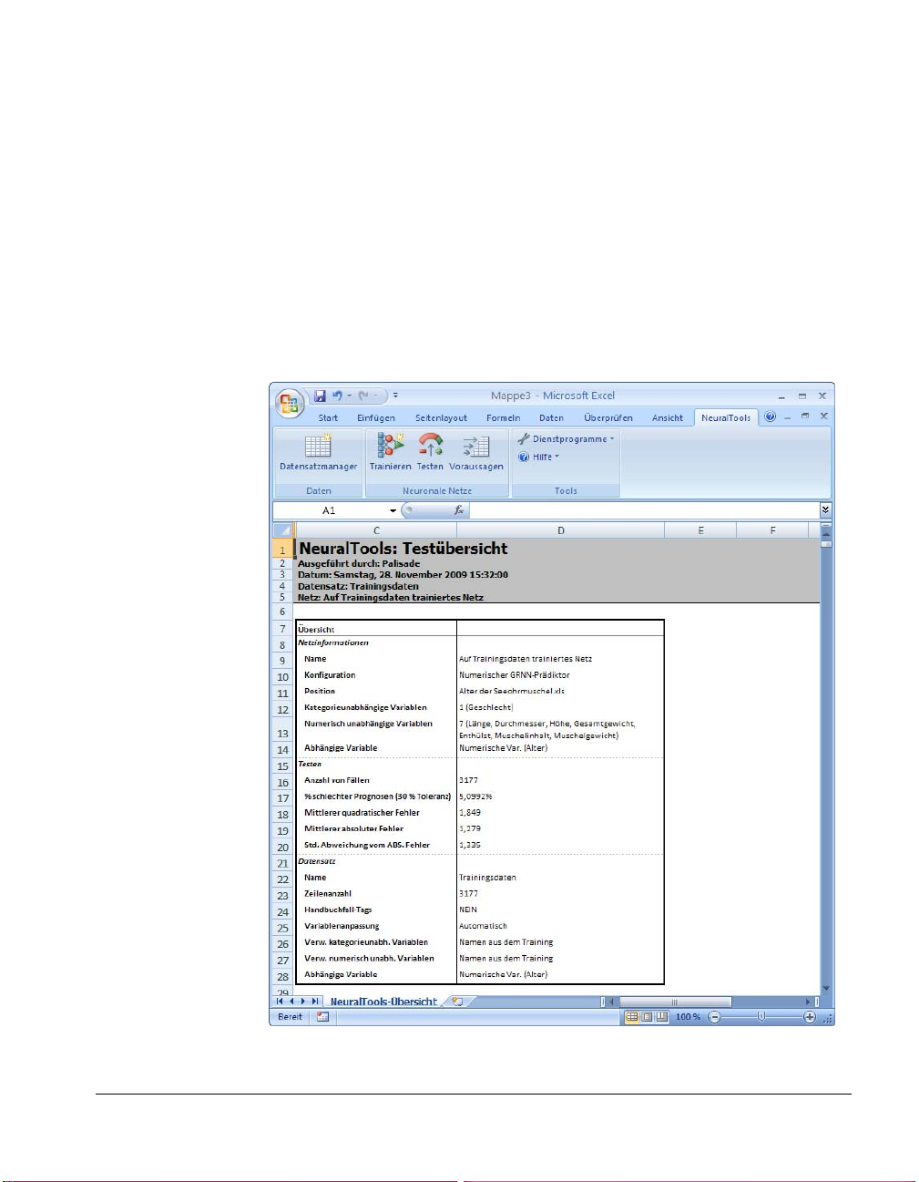Insert a new worksheet tab
The width and height of the screenshot is (919, 1182).
click(x=457, y=1002)
